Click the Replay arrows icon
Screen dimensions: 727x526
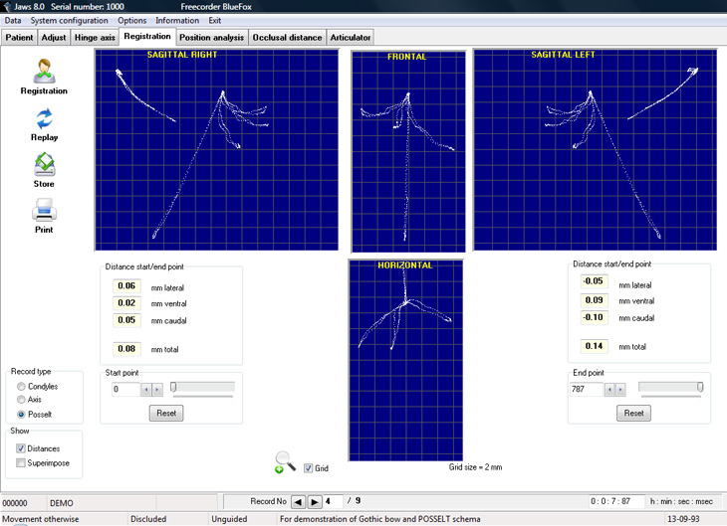[x=44, y=119]
